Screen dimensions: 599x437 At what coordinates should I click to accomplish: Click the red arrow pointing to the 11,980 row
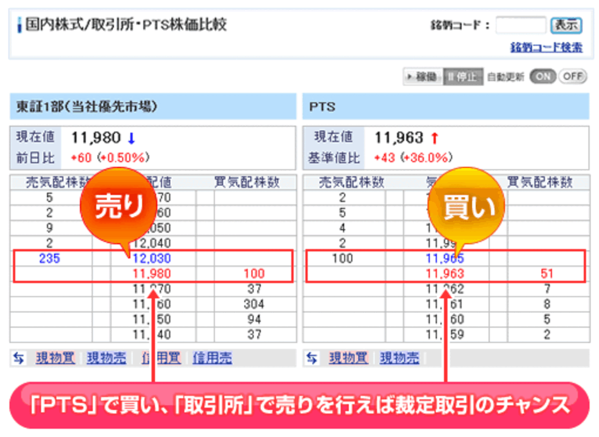153,323
